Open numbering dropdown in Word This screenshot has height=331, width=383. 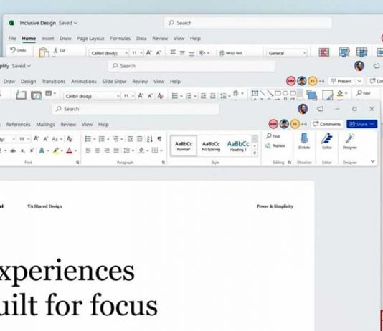pos(108,139)
